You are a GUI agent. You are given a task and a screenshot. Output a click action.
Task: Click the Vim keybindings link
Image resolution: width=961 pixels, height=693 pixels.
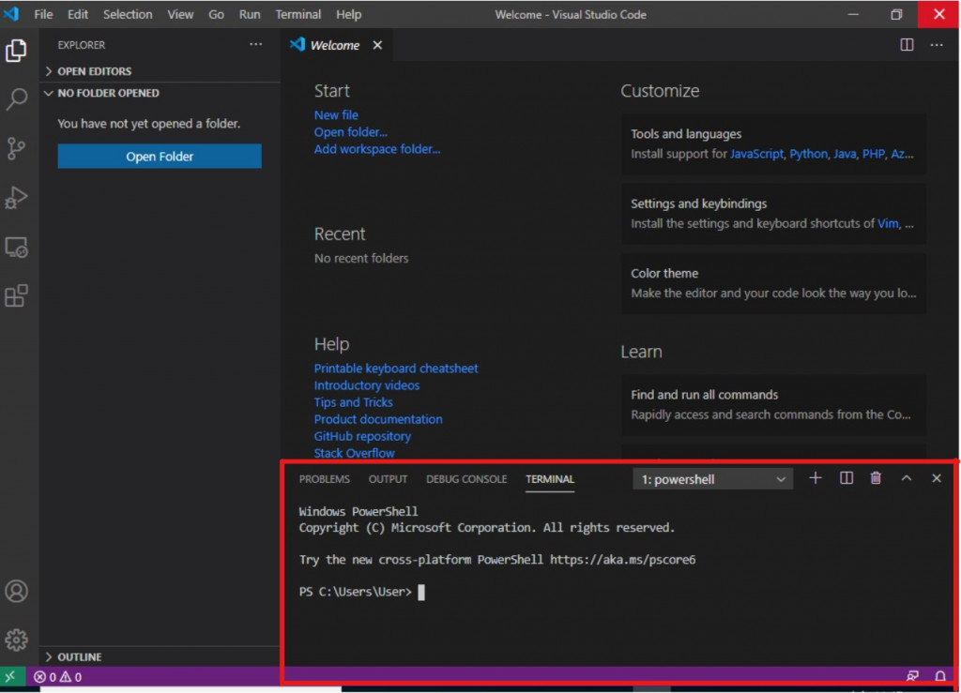(888, 224)
